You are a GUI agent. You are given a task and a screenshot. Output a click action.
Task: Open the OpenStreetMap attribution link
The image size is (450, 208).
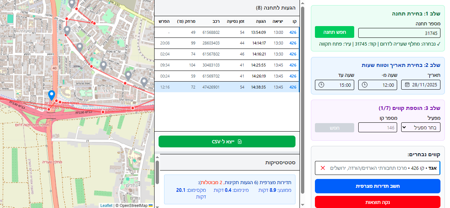pyautogui.click(x=133, y=205)
